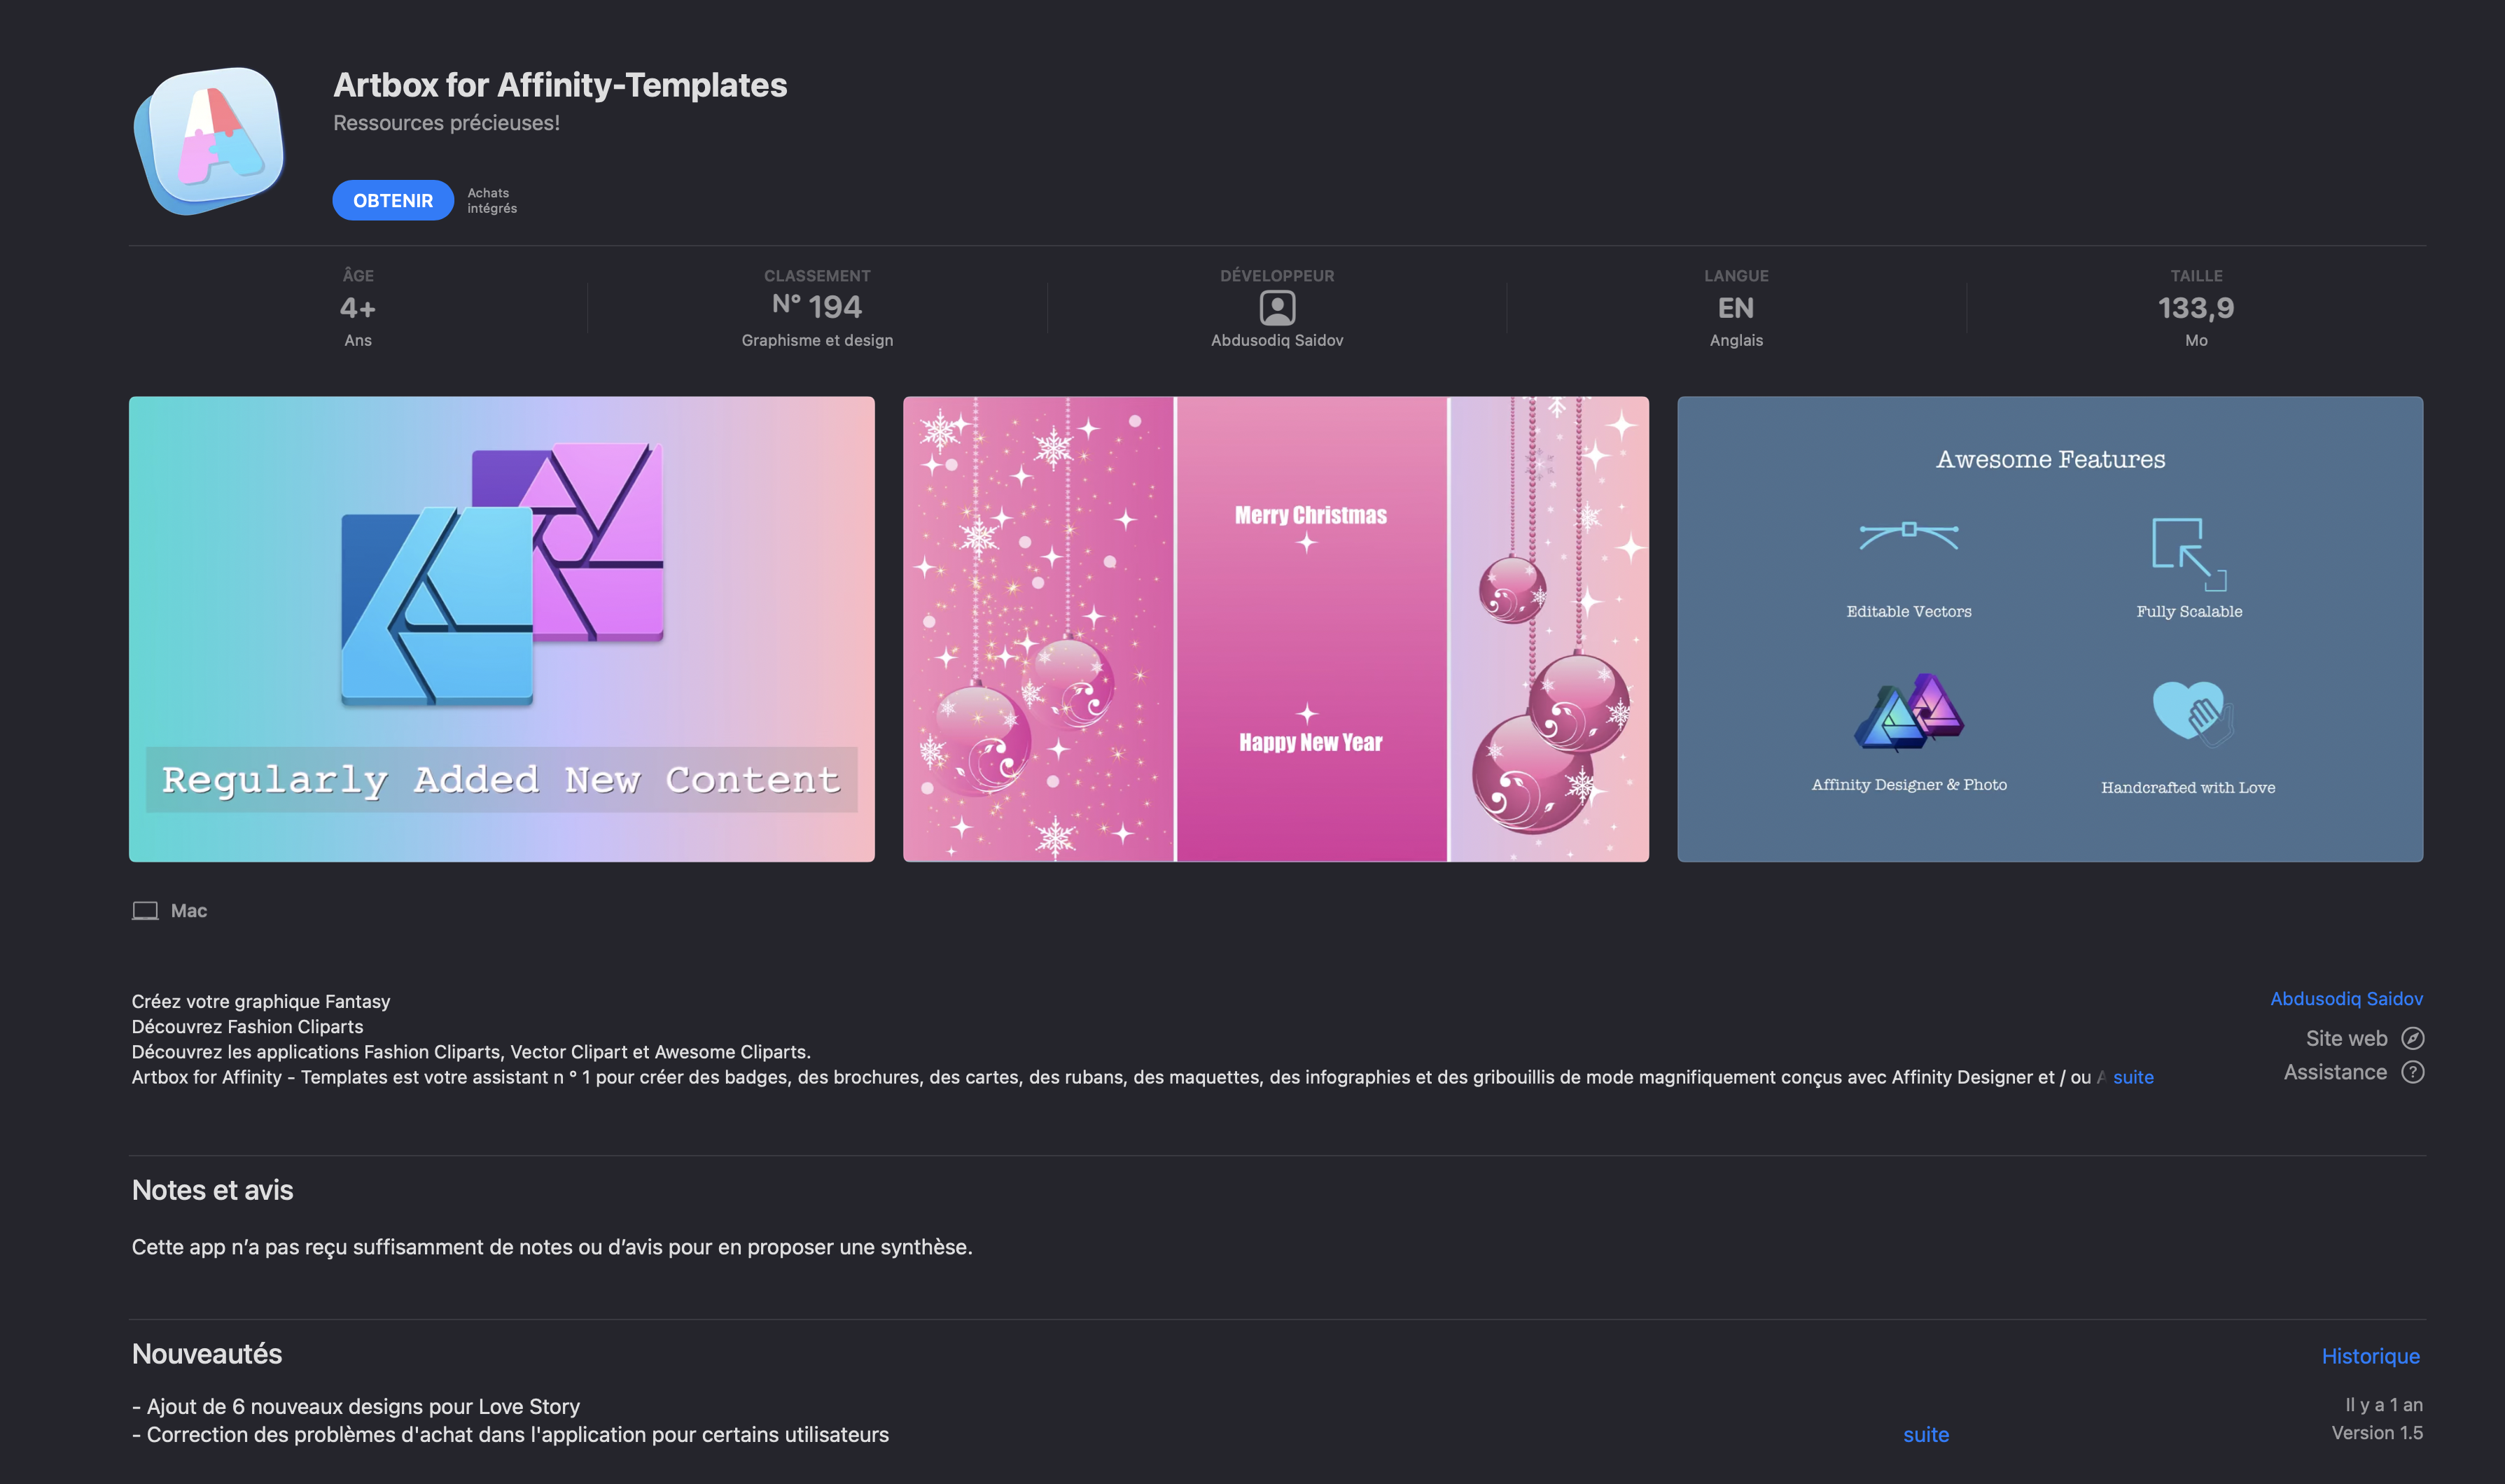Open the Merry Christmas screenshot
2505x1484 pixels.
[x=1276, y=629]
